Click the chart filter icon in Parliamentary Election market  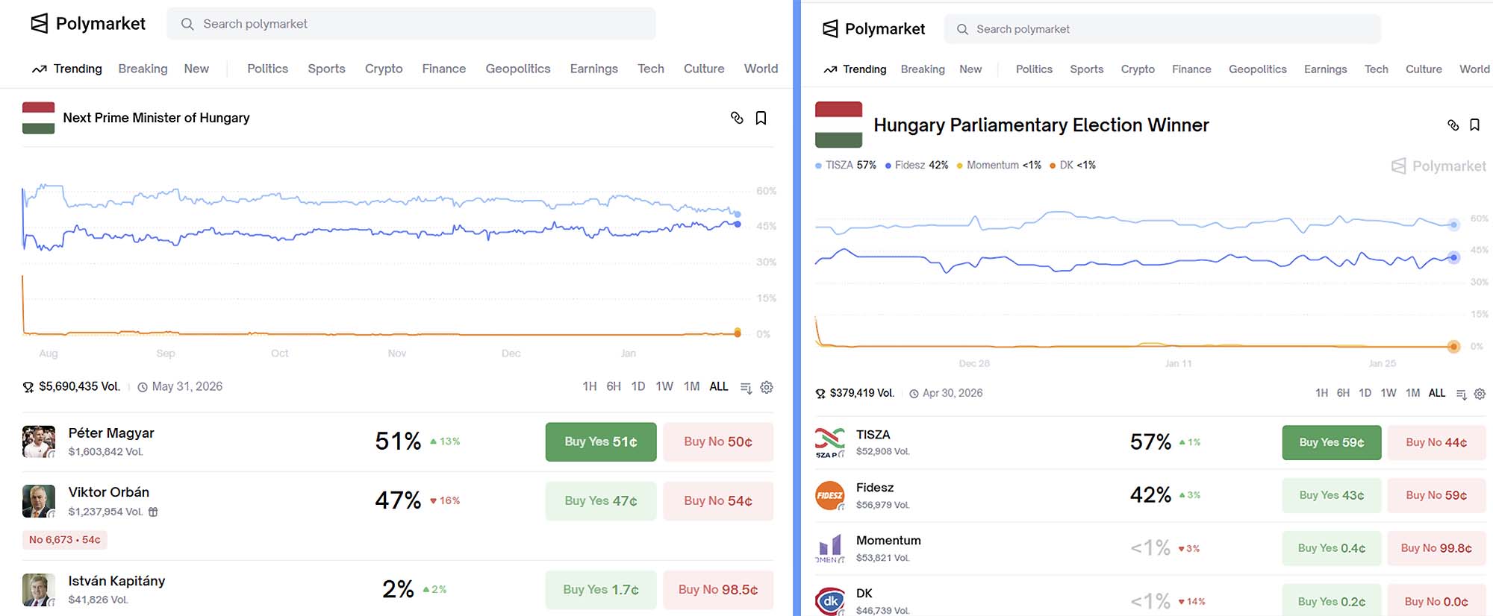1462,394
